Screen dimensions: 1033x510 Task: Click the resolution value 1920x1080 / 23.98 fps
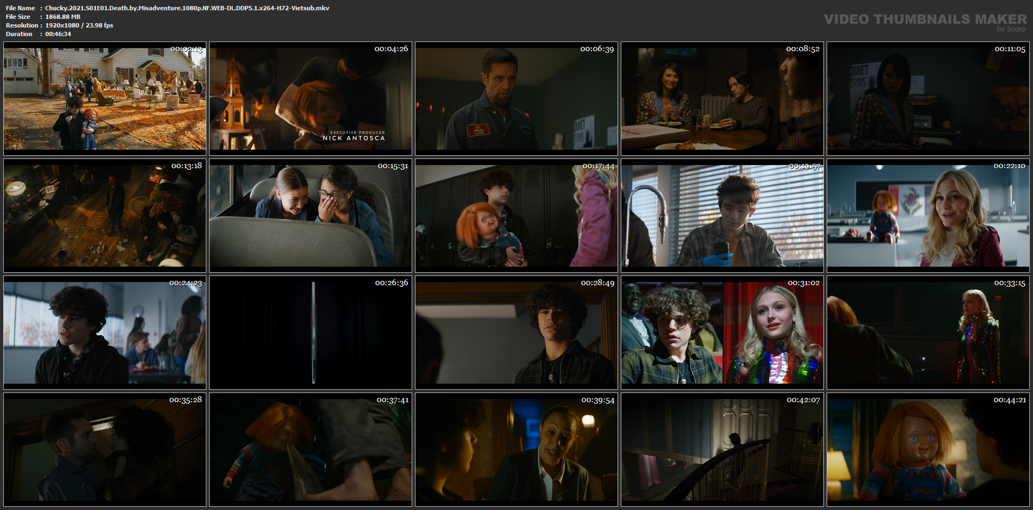click(x=79, y=25)
